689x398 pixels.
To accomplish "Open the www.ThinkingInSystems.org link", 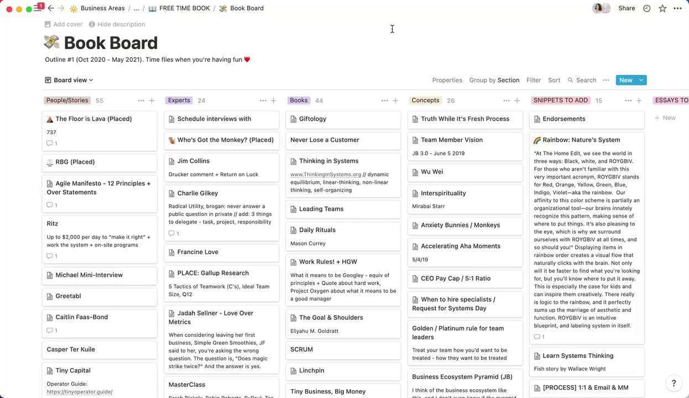I will point(326,174).
